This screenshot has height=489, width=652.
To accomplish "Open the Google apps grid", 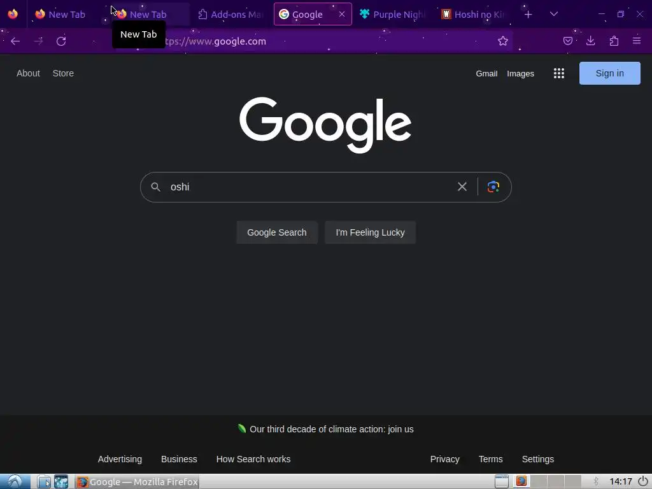I will [559, 74].
